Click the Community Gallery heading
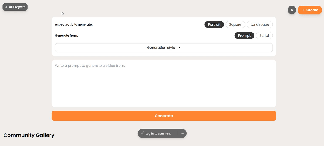The width and height of the screenshot is (324, 146). click(x=29, y=135)
